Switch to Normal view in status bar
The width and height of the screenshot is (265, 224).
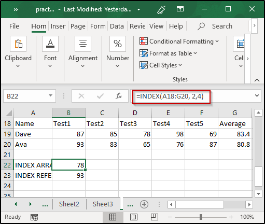point(113,217)
